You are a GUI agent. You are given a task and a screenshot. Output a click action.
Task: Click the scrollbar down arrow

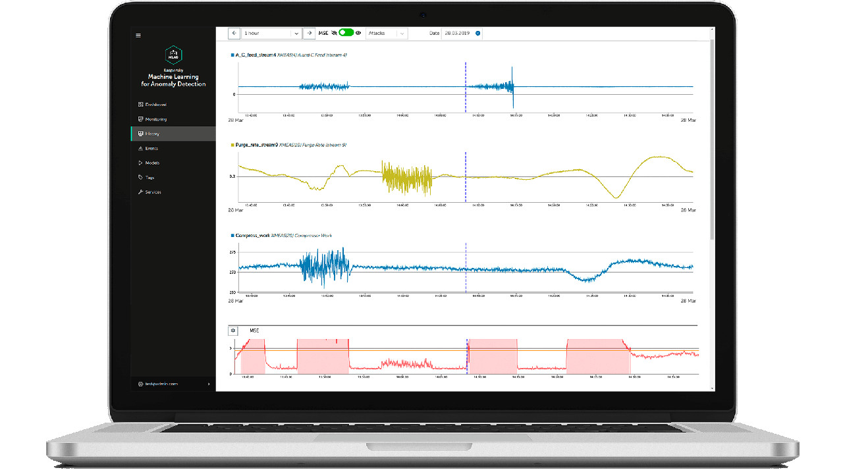point(712,388)
